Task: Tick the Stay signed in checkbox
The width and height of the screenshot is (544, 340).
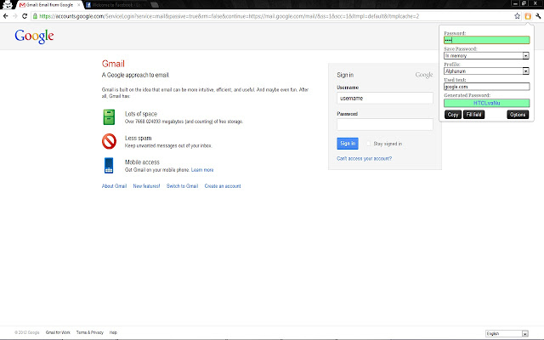Action: pos(368,144)
